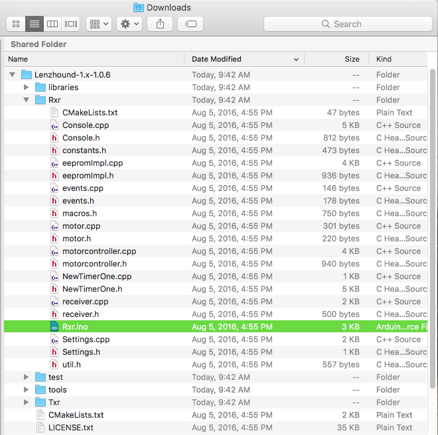This screenshot has height=435, width=438.
Task: Select the util.h file name
Action: [72, 365]
